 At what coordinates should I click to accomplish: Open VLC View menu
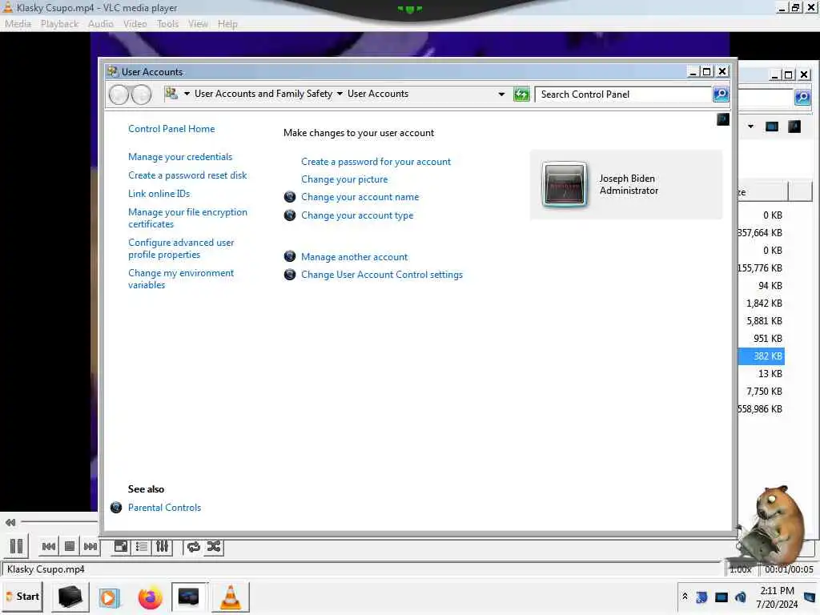[x=199, y=24]
